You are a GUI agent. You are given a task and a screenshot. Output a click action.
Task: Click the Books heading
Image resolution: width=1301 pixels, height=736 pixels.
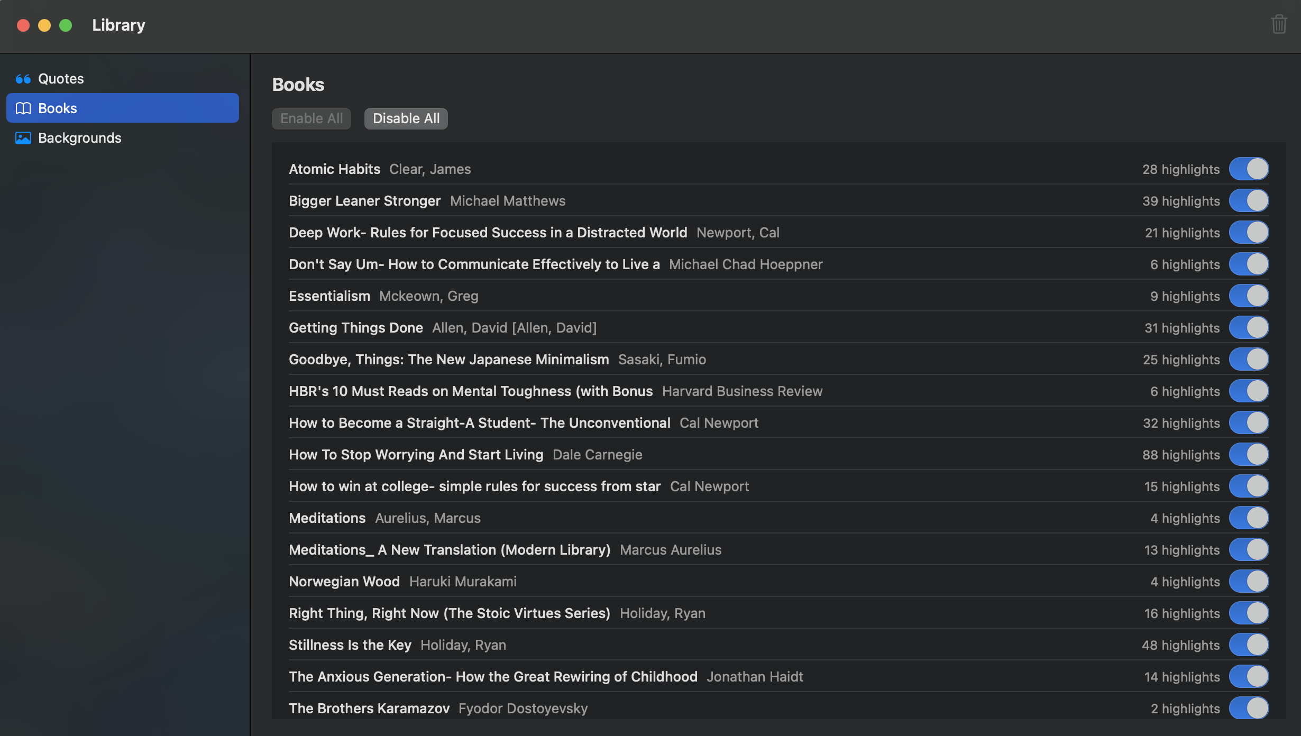[x=298, y=85]
